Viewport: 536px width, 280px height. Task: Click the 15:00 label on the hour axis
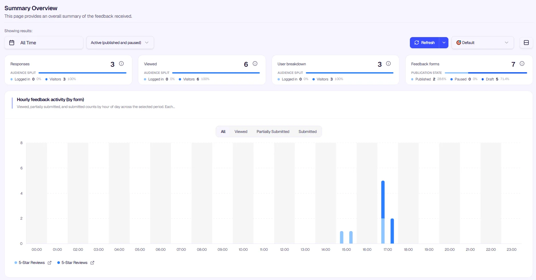tap(346, 249)
